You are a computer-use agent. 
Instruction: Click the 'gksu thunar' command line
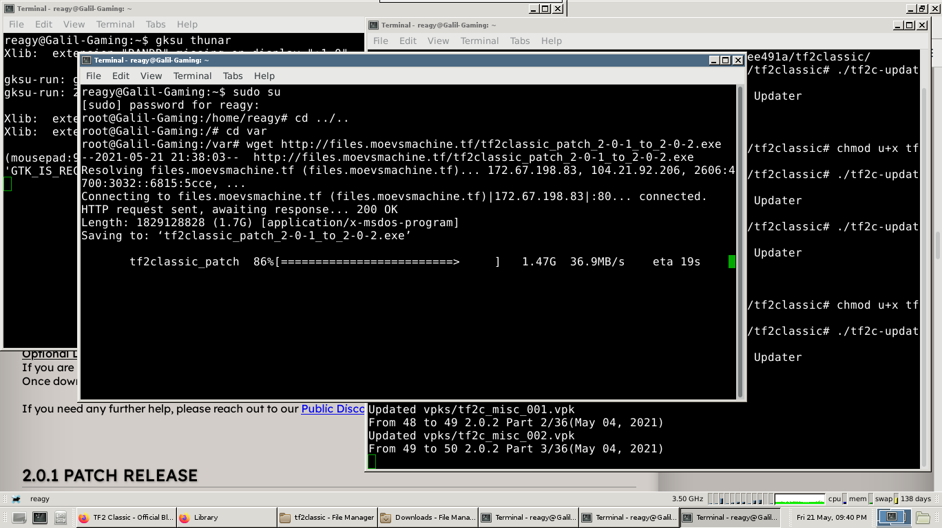click(x=118, y=41)
